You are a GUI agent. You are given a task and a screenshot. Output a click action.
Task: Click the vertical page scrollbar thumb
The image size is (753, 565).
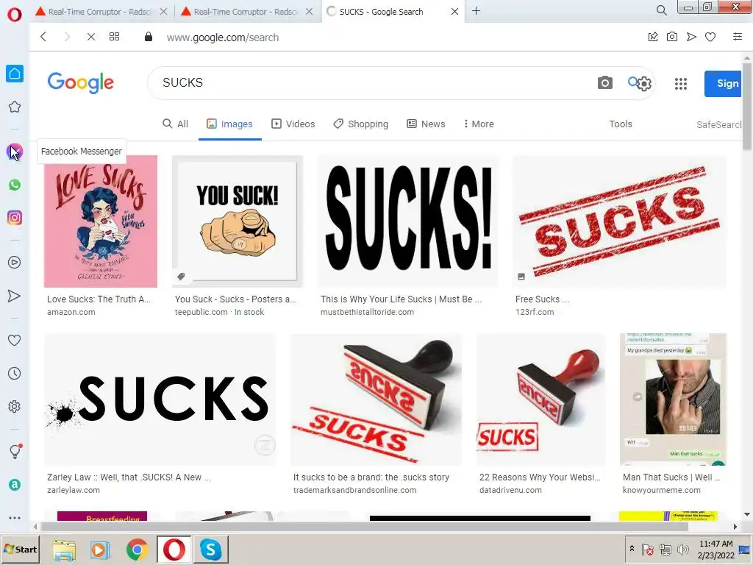747,107
